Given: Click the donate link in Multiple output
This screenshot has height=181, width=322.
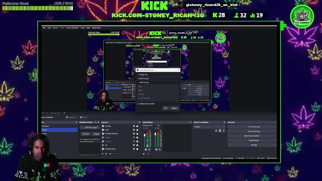Looking at the screenshot, I should pyautogui.click(x=96, y=142).
